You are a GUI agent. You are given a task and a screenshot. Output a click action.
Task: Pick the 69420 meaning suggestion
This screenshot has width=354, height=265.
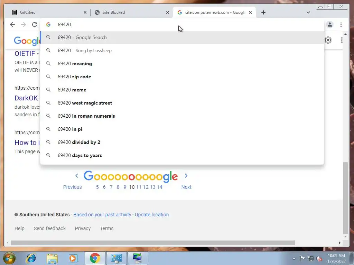pos(182,63)
